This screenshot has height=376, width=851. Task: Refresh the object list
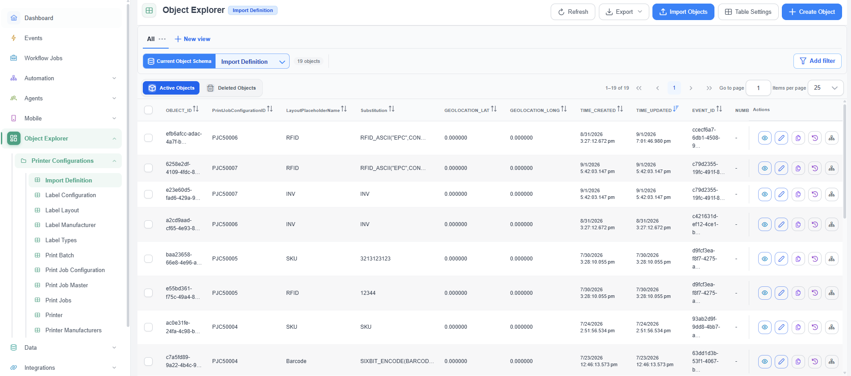tap(573, 12)
